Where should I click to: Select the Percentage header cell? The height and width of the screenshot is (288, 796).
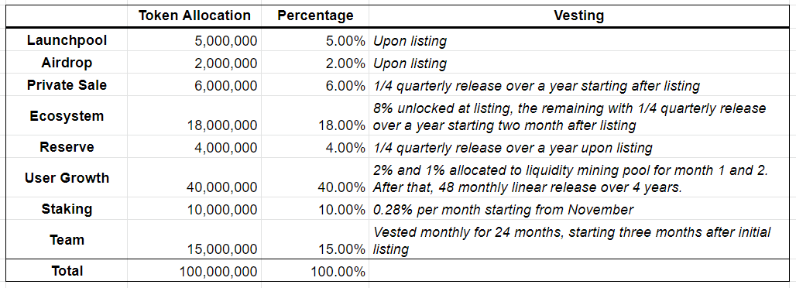coord(315,15)
